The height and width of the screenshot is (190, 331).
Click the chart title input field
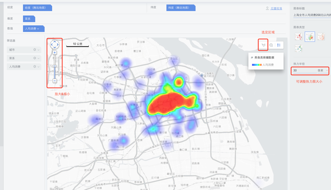[x=312, y=15]
